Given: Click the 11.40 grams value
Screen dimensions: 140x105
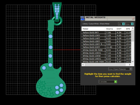Looking at the screenshot, I should click(x=109, y=47).
